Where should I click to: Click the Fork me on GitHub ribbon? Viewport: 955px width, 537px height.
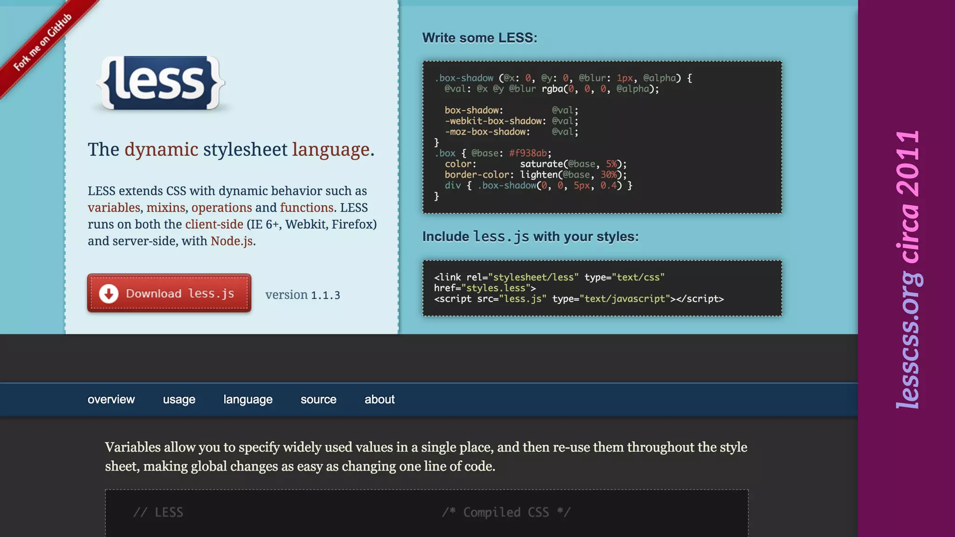(x=42, y=43)
